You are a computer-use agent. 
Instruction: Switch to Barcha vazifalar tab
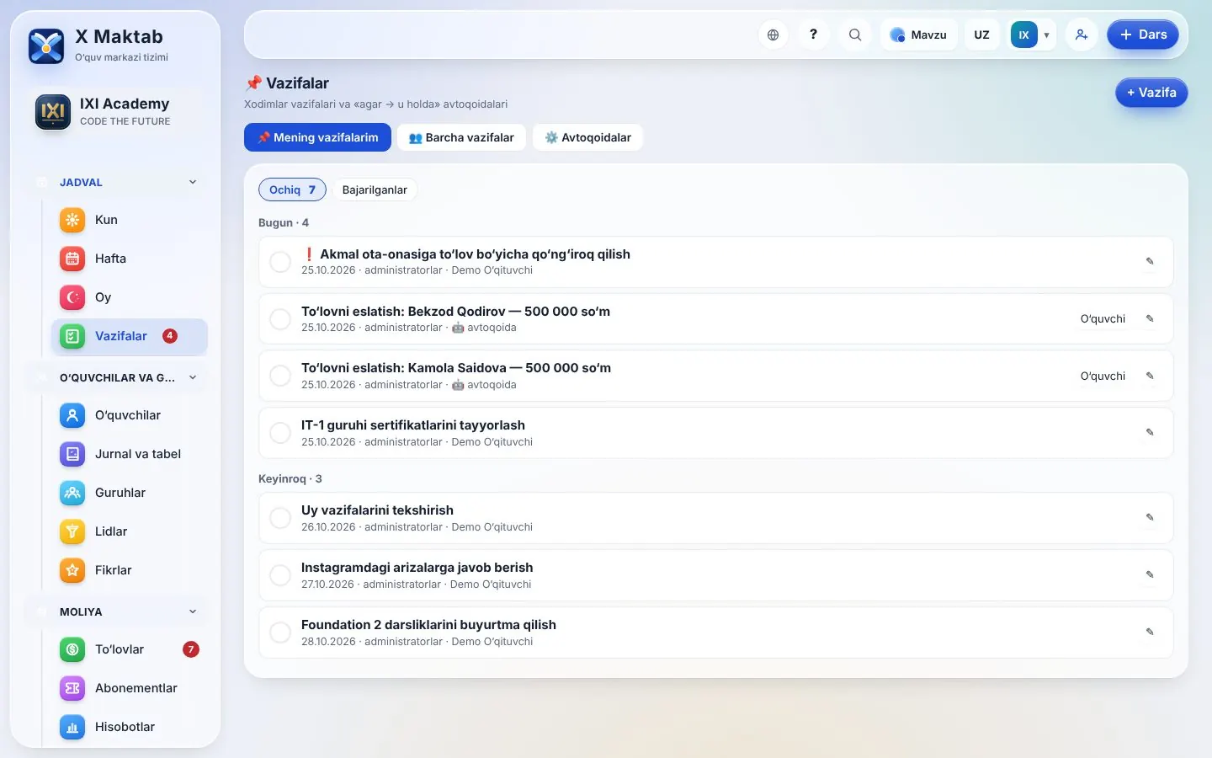coord(461,137)
